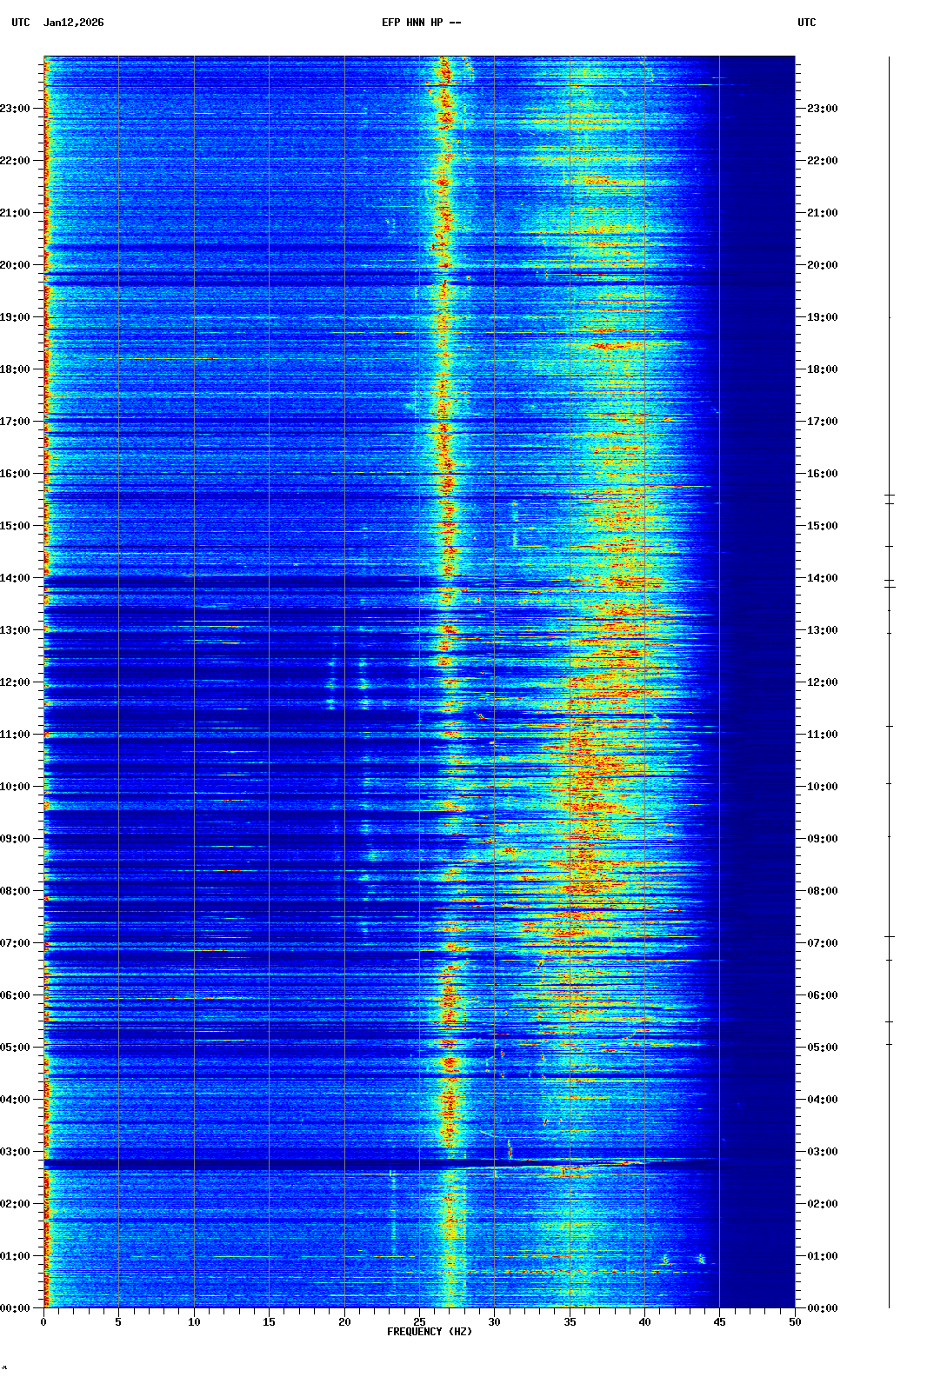The image size is (927, 1377).
Task: Click the Jan12,2026 date label
Action: point(73,23)
